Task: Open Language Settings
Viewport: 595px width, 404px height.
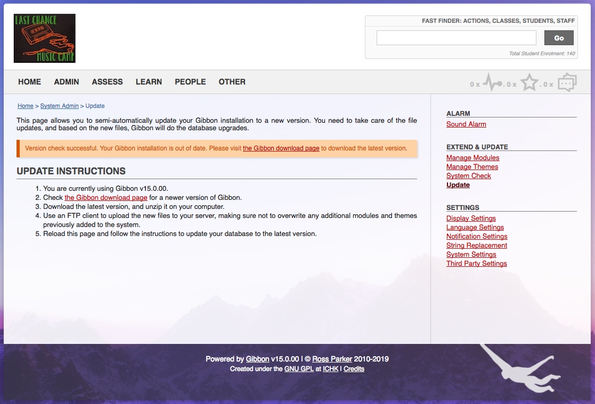Action: click(x=475, y=227)
